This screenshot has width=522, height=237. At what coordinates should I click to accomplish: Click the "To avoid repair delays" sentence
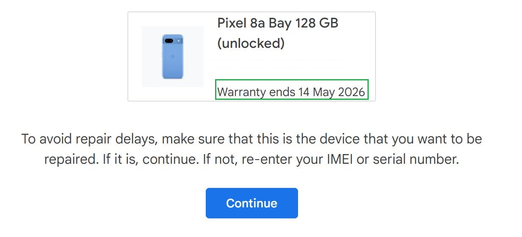pos(89,139)
